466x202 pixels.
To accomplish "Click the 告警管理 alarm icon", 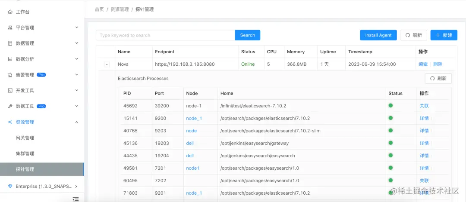I will (x=10, y=75).
